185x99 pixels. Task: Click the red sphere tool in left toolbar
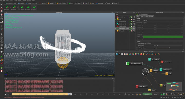(x=2, y=11)
